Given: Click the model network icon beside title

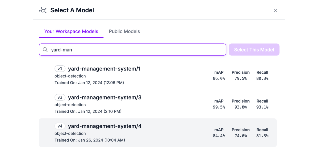Looking at the screenshot, I should (43, 10).
